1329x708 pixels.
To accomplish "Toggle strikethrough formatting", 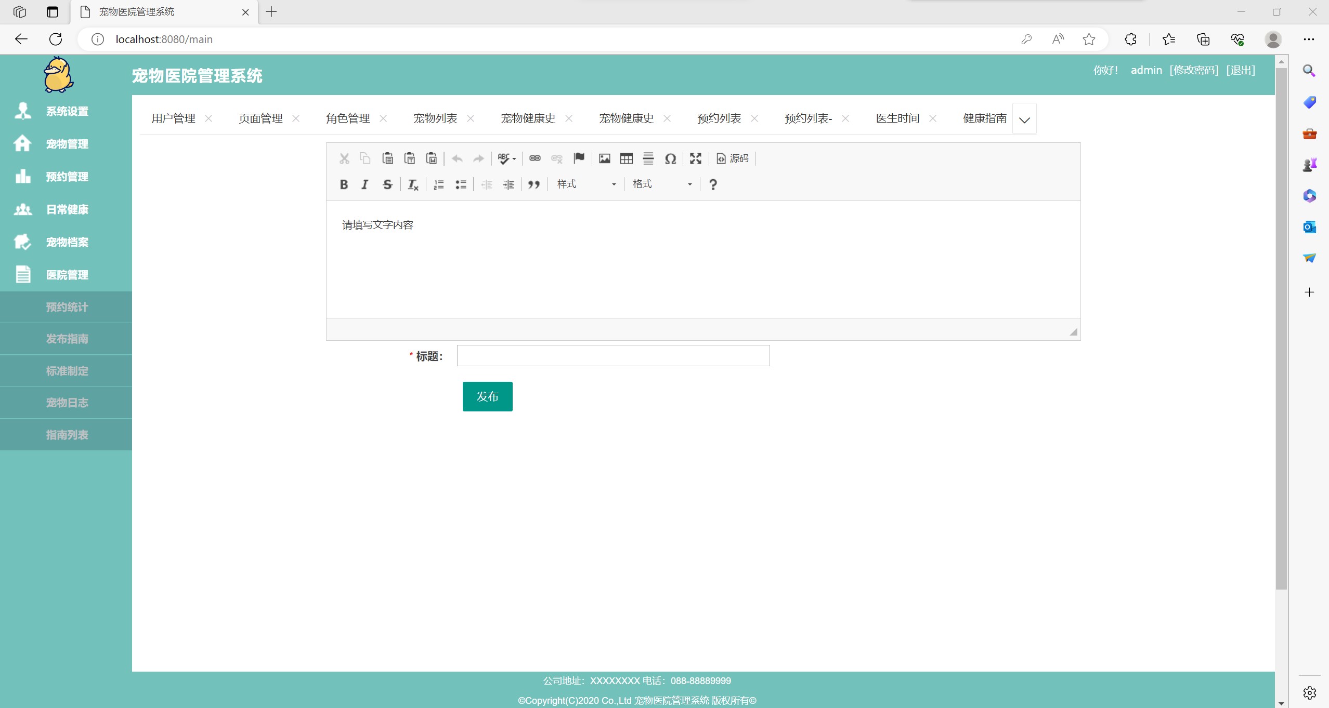I will [387, 184].
